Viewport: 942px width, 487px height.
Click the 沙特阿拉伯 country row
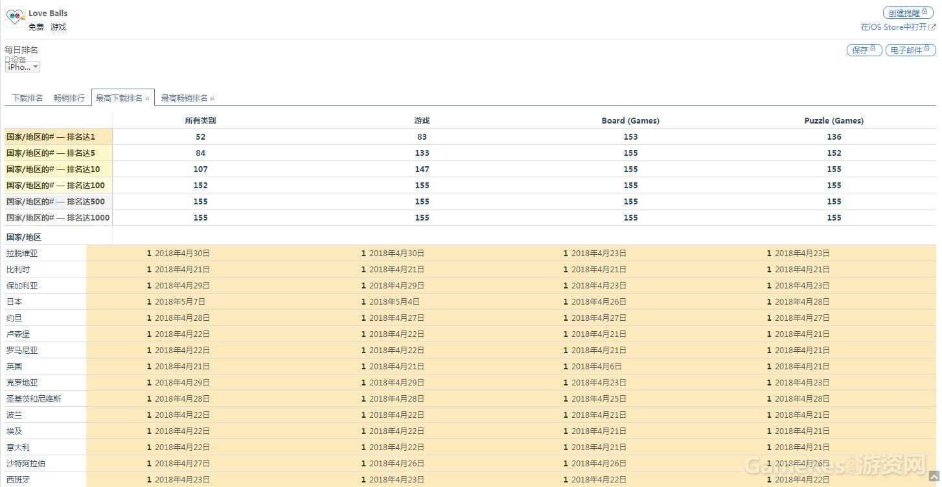click(470, 464)
